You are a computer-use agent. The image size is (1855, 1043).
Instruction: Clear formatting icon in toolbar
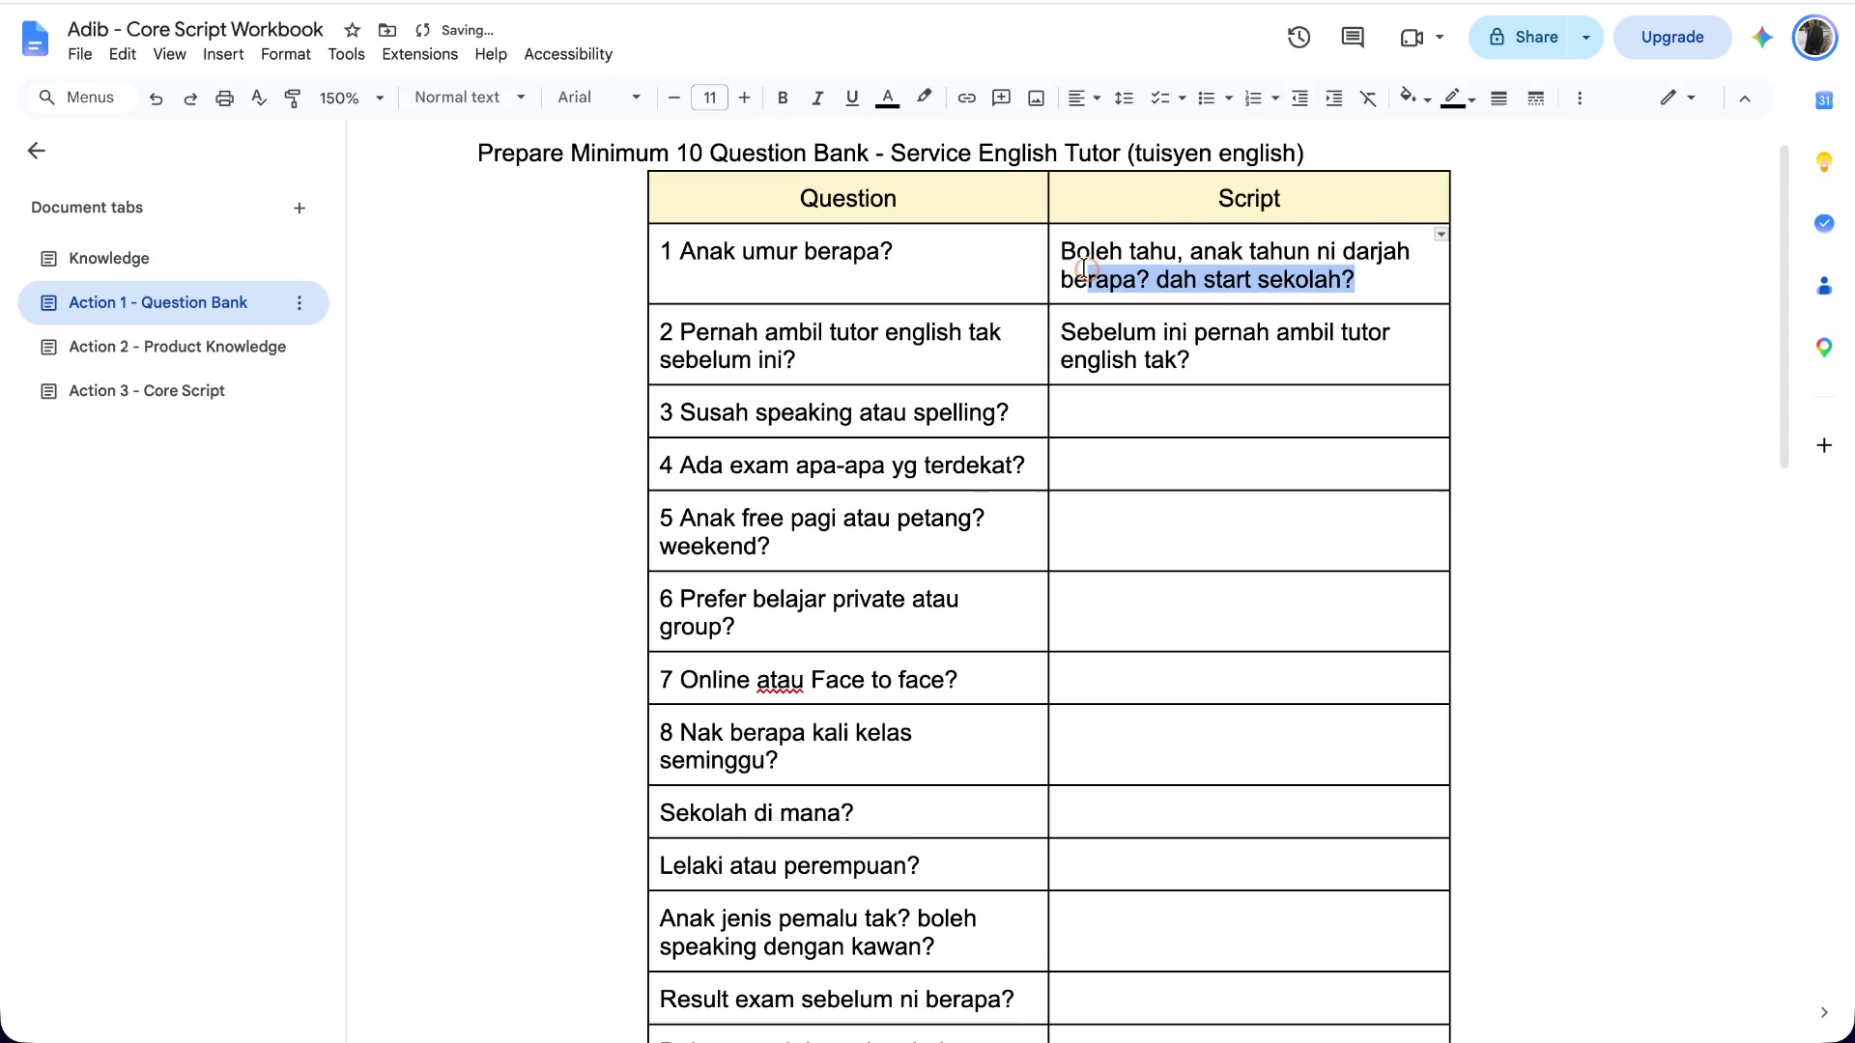click(1368, 98)
